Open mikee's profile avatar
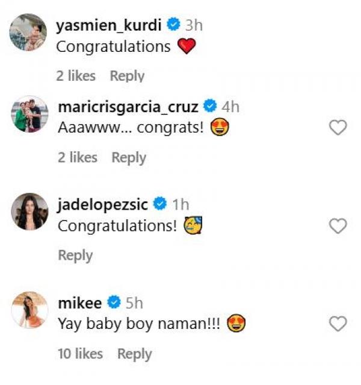 click(x=29, y=310)
